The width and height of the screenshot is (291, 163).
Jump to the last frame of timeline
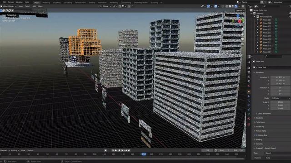(129, 150)
